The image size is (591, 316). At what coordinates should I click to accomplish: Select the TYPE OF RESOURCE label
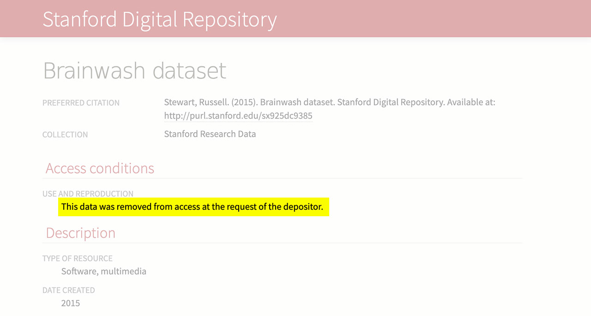(x=77, y=258)
